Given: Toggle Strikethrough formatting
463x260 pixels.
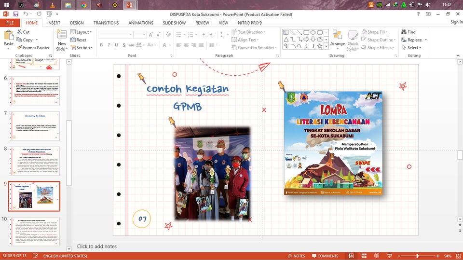Looking at the screenshot, I should click(131, 45).
